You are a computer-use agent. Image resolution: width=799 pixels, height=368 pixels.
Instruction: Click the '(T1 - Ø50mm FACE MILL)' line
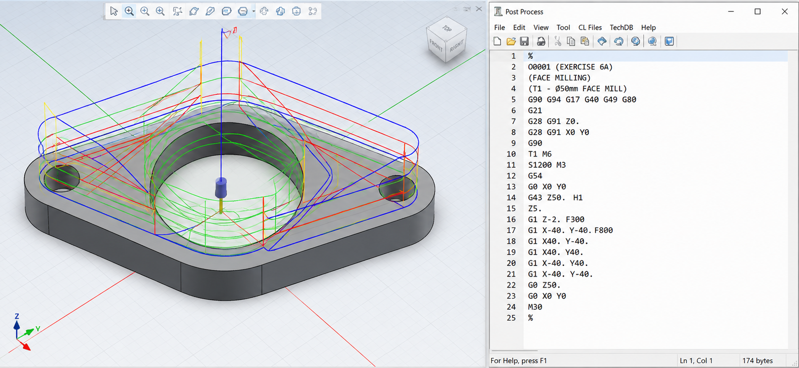(x=577, y=89)
